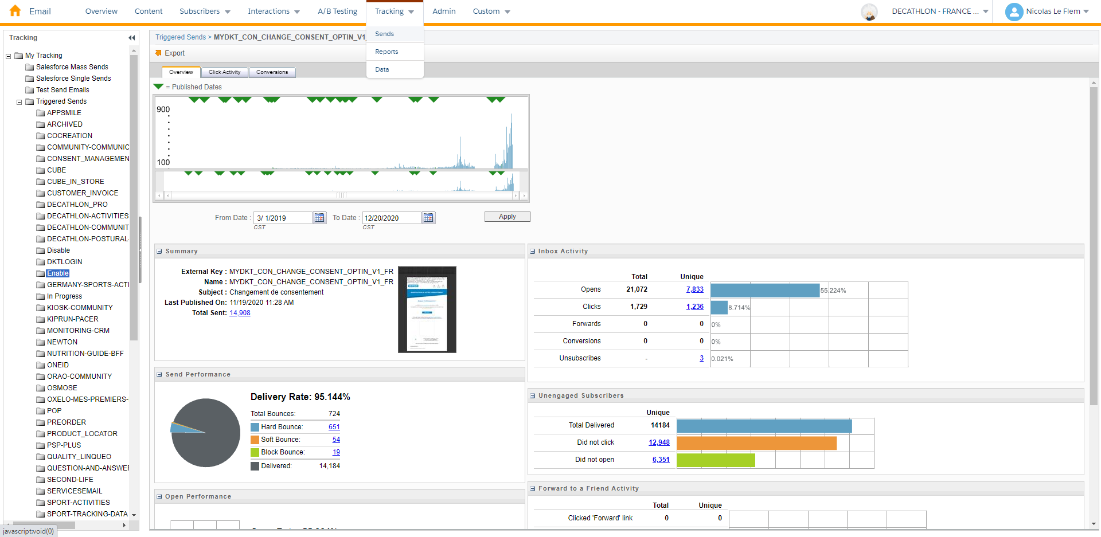Viewport: 1101px width, 537px height.
Task: Open the A/B Testing menu item
Action: tap(337, 11)
